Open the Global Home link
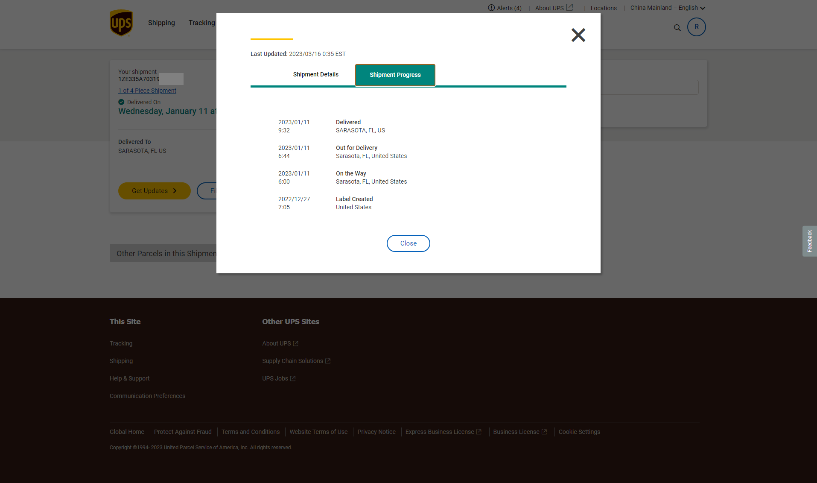The width and height of the screenshot is (817, 483). point(127,432)
